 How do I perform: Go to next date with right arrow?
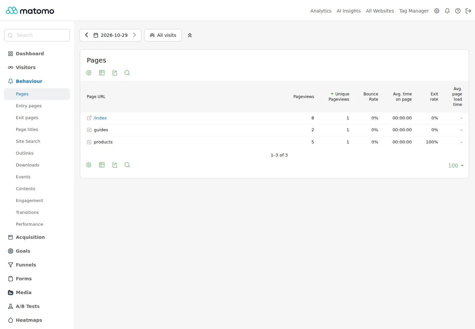click(x=135, y=35)
